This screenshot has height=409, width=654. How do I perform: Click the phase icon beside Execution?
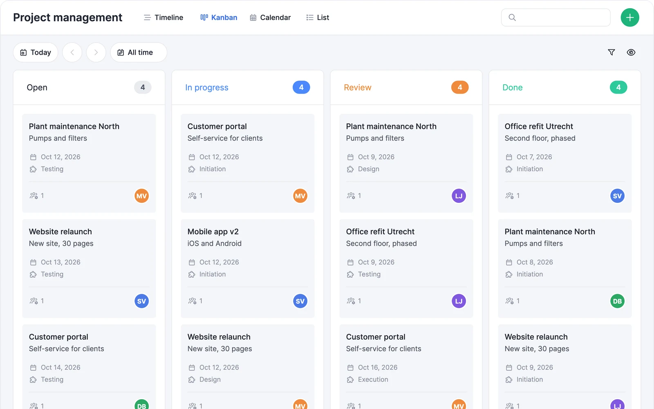point(350,380)
